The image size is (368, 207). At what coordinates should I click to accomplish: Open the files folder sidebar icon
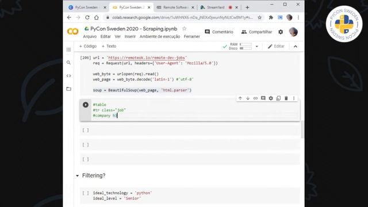68,89
